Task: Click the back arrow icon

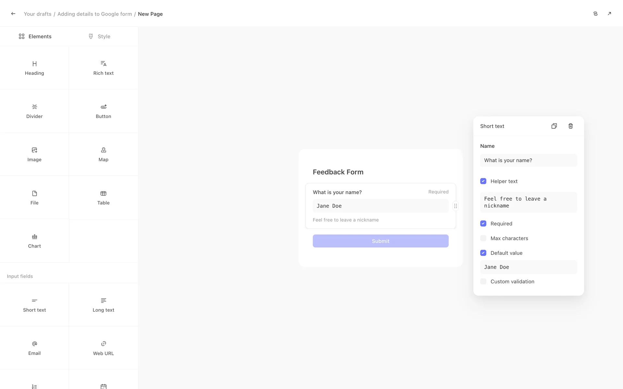Action: [x=13, y=14]
